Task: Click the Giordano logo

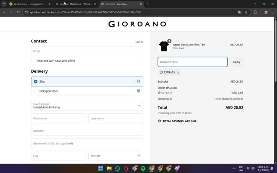Action: click(137, 24)
